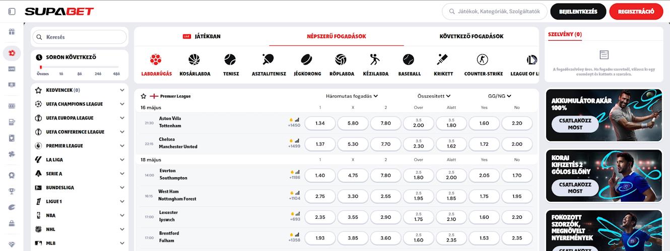Click the Regisztráció register button
This screenshot has height=251, width=670.
point(636,11)
